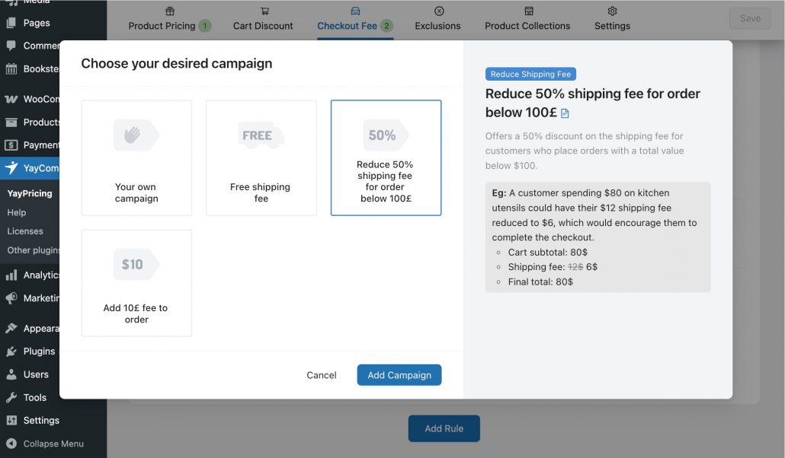Click the Products sidebar icon
Image resolution: width=785 pixels, height=458 pixels.
click(11, 122)
